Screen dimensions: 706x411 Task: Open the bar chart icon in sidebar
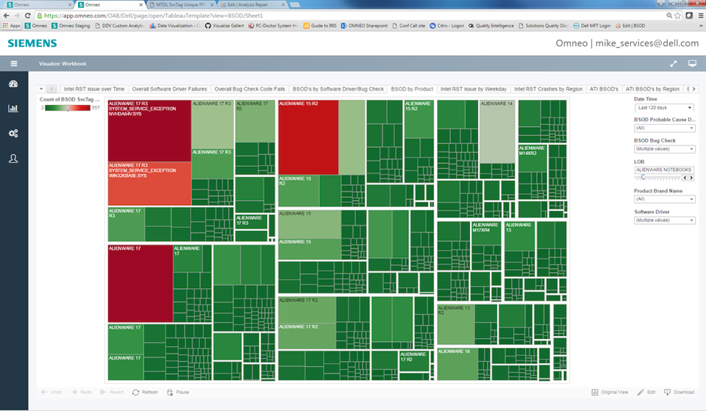pos(13,108)
